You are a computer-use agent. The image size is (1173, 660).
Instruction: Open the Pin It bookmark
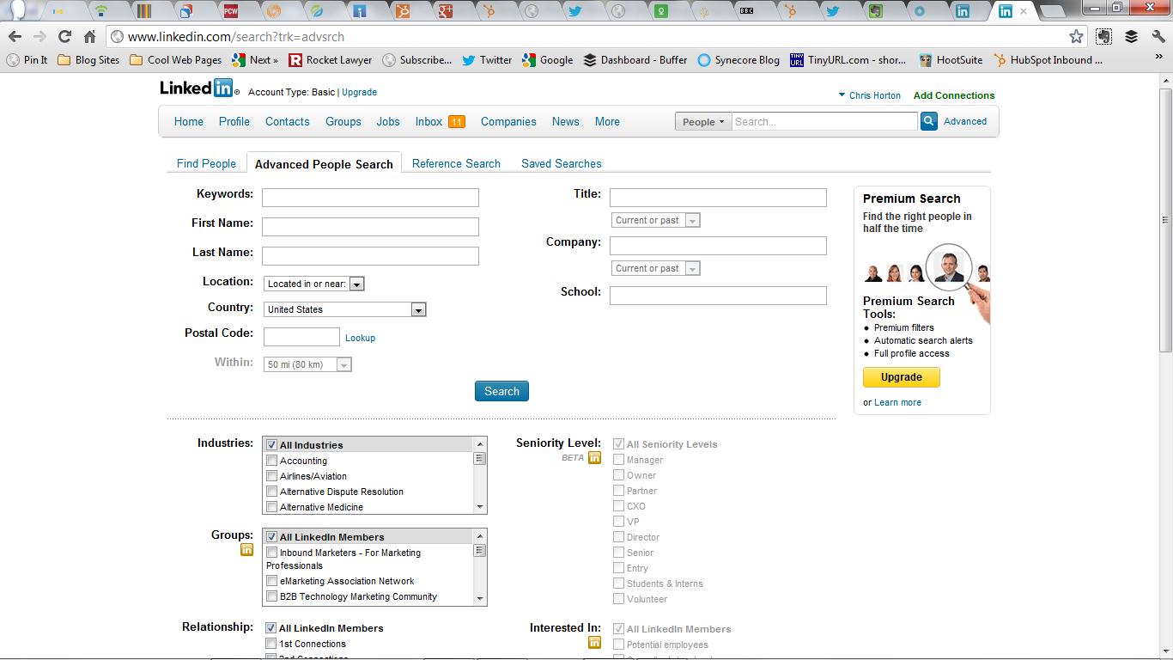coord(27,60)
